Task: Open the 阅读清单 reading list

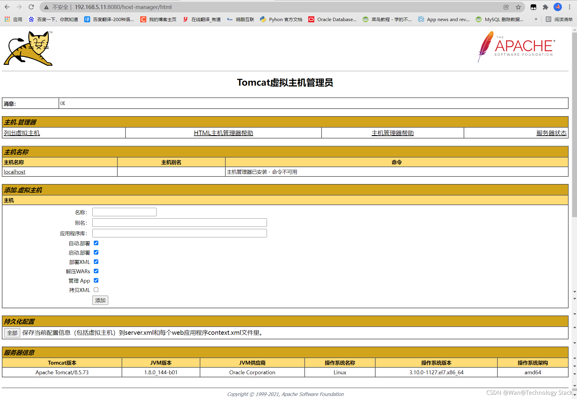Action: tap(559, 19)
